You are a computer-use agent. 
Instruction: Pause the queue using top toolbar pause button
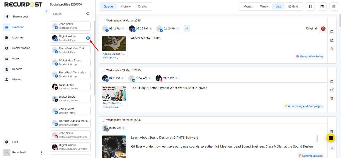pyautogui.click(x=310, y=6)
